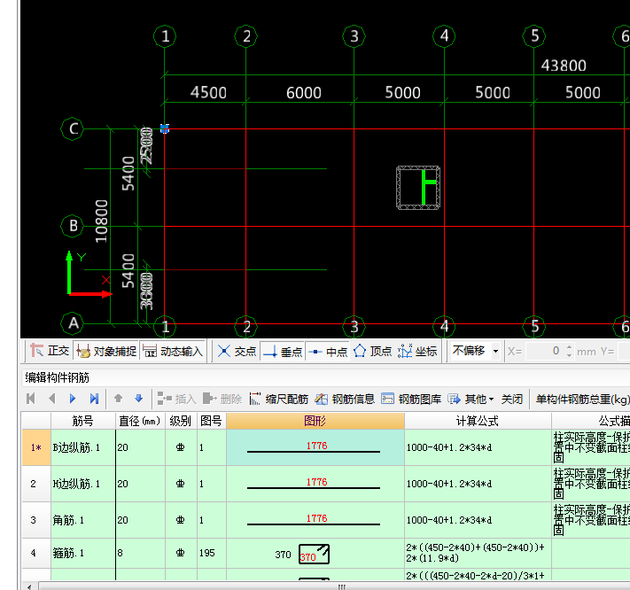Expand the 其他 dropdown menu

(471, 399)
